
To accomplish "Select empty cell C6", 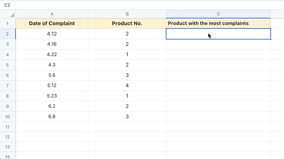I will point(218,75).
